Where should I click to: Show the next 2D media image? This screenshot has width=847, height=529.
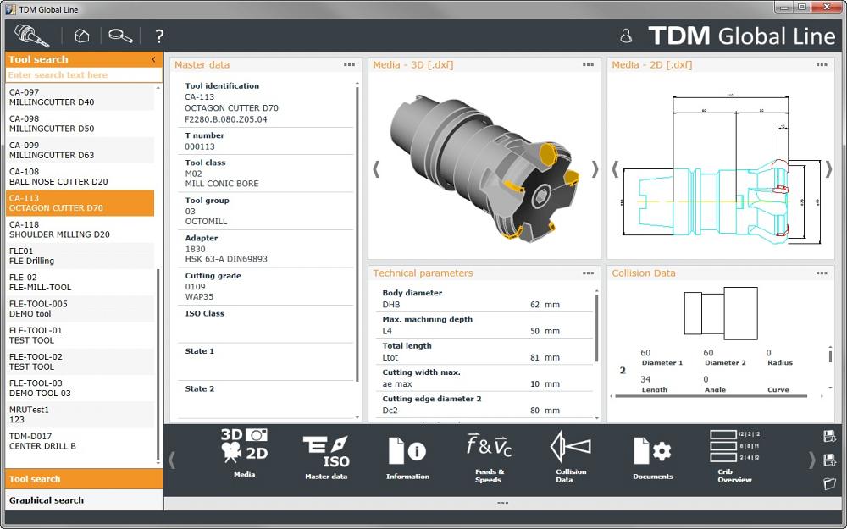(x=828, y=169)
